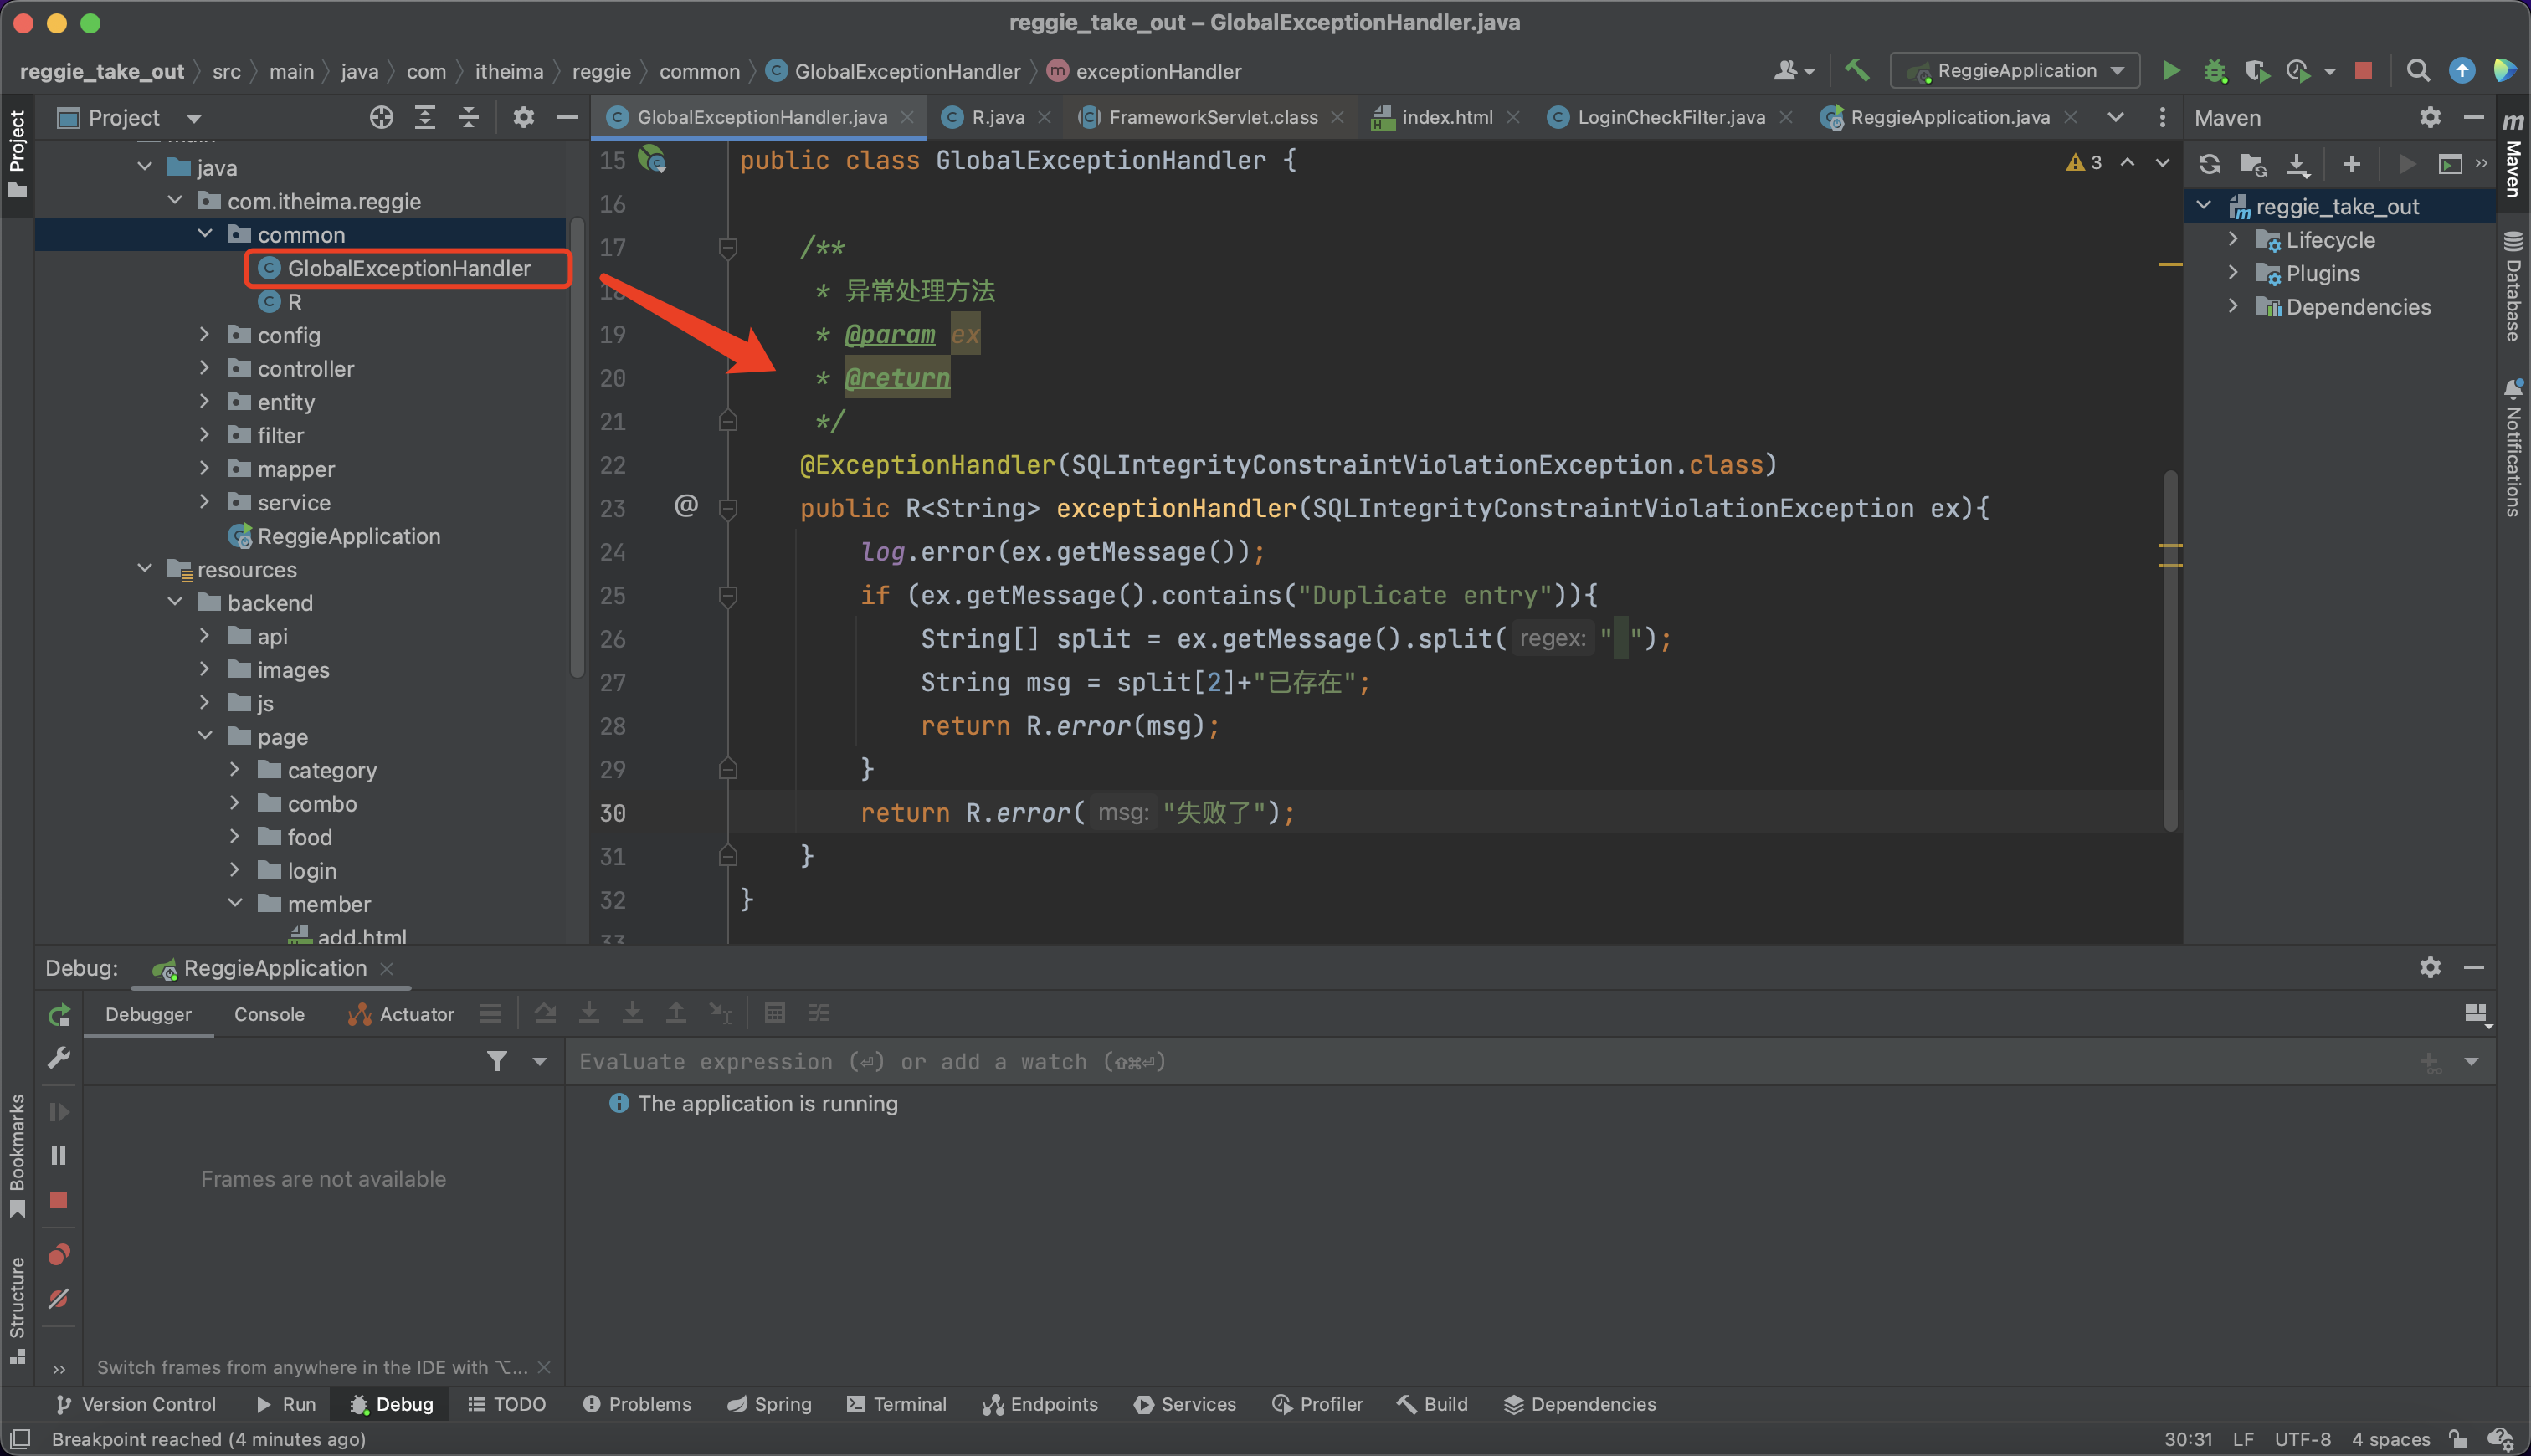The height and width of the screenshot is (1456, 2531).
Task: Click Select Opened File target icon
Action: (381, 118)
